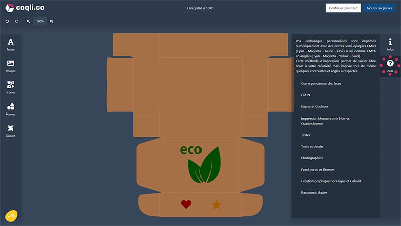Expand Création graphique hors-ligne et Gabarit
Viewport: 401px width, 226px height.
click(336, 181)
